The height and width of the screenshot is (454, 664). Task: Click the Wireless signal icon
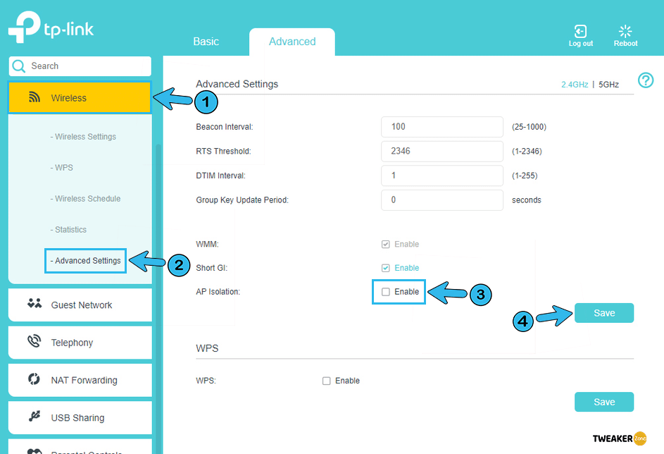(35, 97)
